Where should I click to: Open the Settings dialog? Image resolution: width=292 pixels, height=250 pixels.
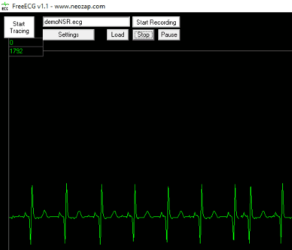pos(69,35)
